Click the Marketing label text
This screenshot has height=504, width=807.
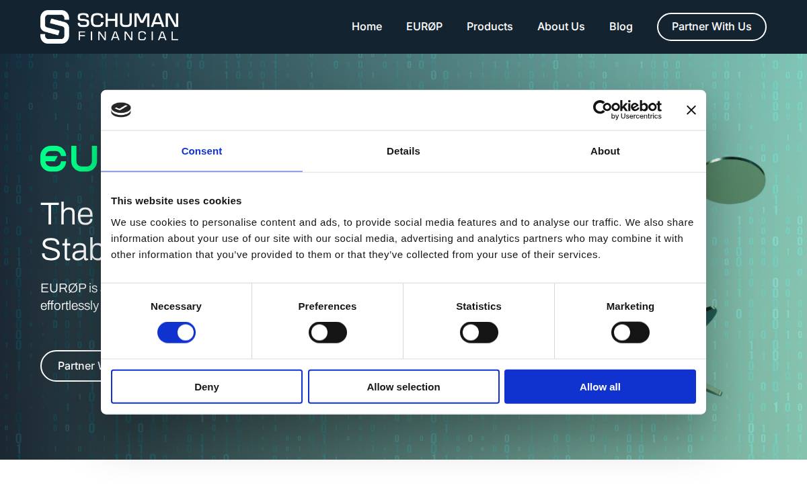630,306
